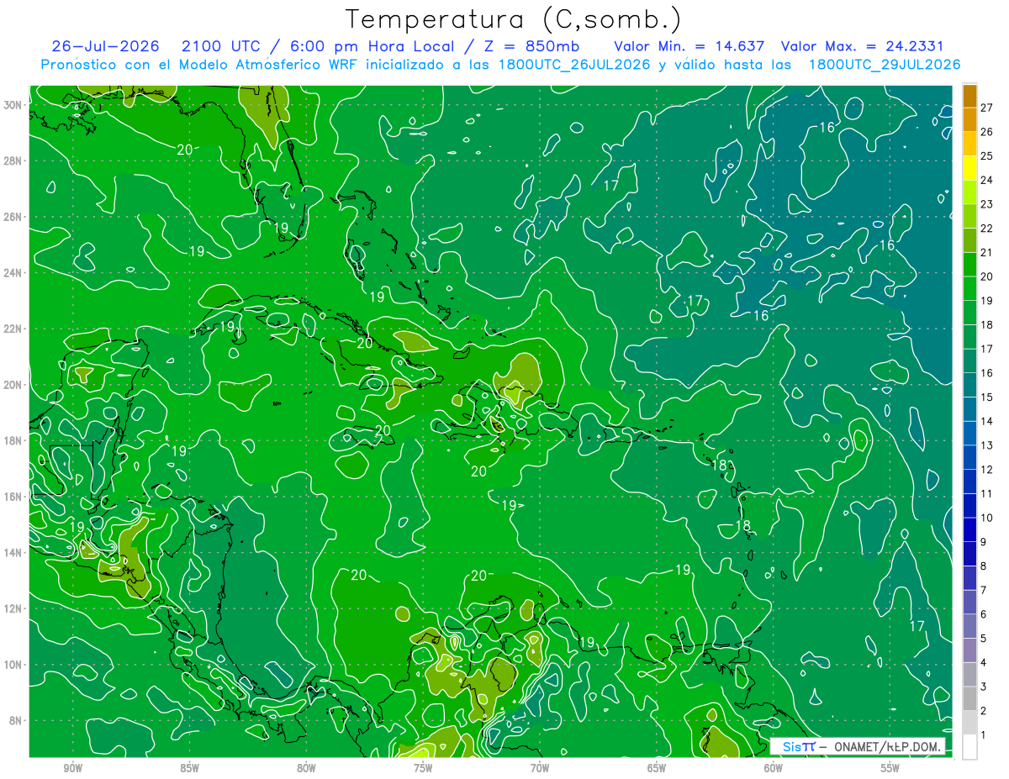Click the '26N' latitude axis label
Image resolution: width=1009 pixels, height=779 pixels.
pyautogui.click(x=13, y=217)
